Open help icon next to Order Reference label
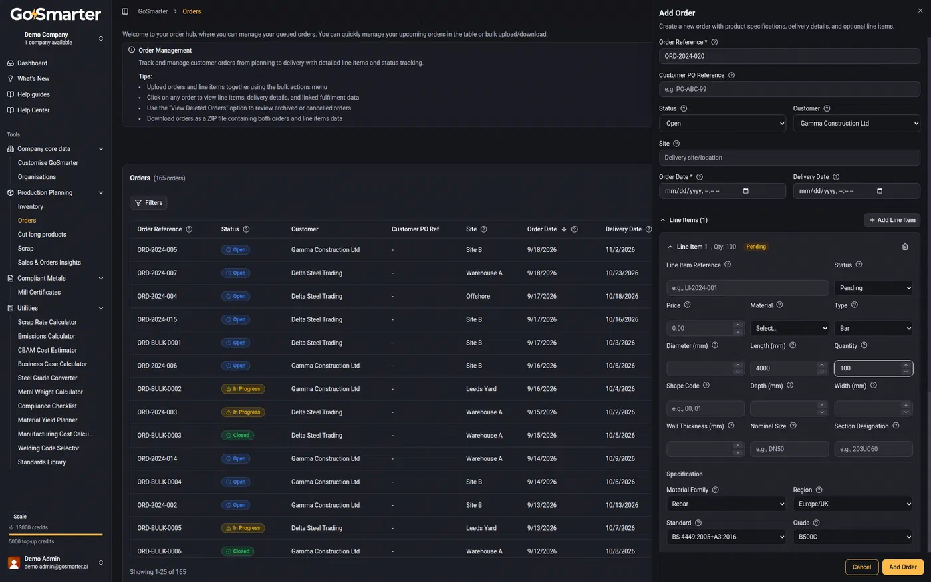 click(714, 42)
